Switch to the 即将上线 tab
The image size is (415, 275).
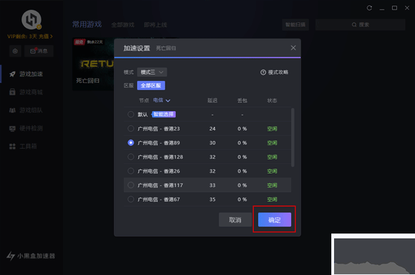[156, 25]
